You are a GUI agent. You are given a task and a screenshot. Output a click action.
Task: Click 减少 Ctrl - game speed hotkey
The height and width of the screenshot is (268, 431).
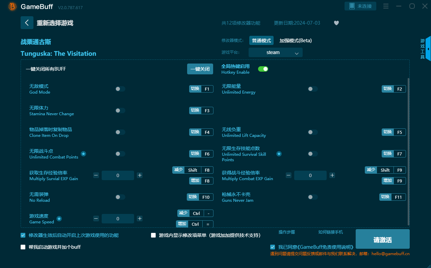[x=195, y=213]
